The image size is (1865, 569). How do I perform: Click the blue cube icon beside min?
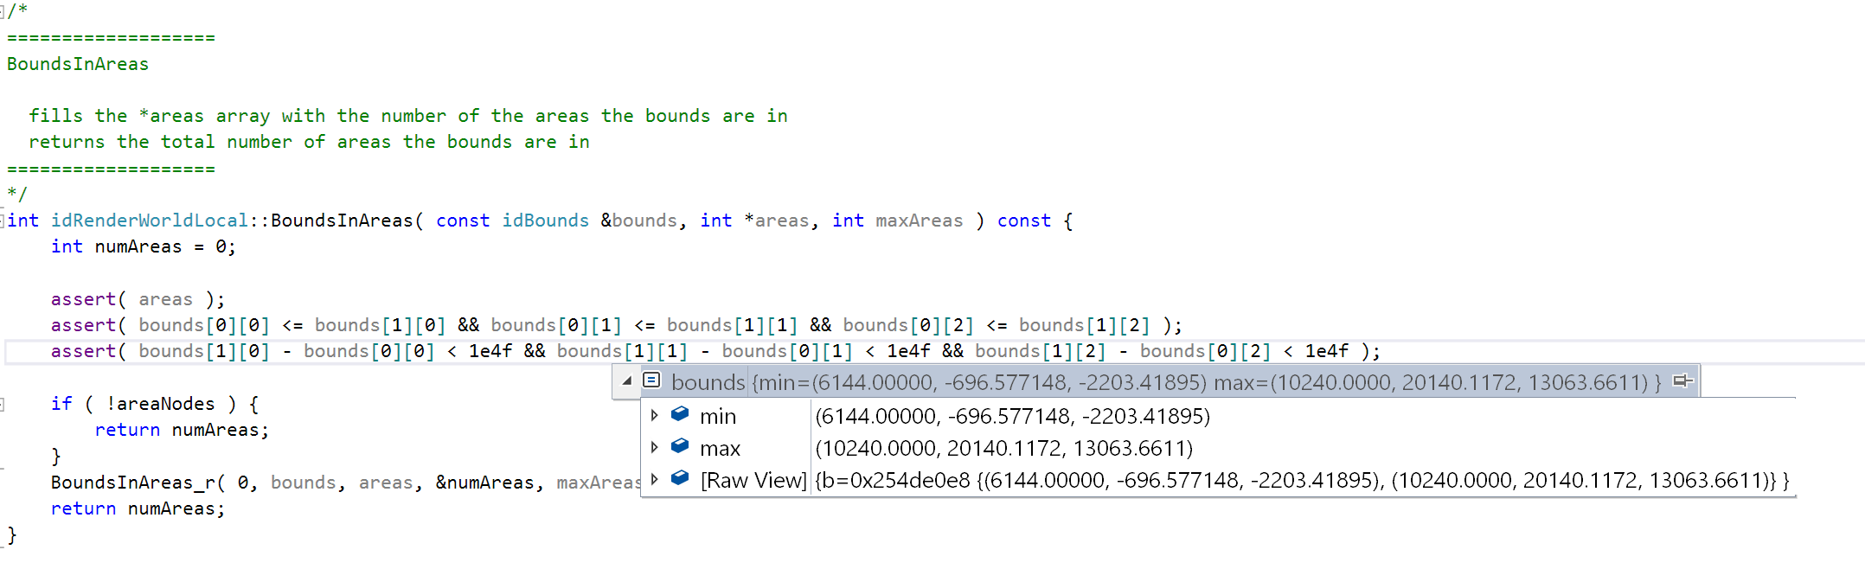(680, 414)
